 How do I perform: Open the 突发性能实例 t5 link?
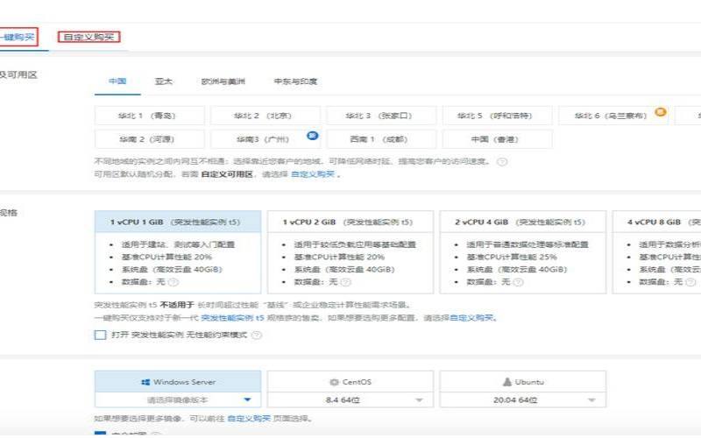(232, 318)
